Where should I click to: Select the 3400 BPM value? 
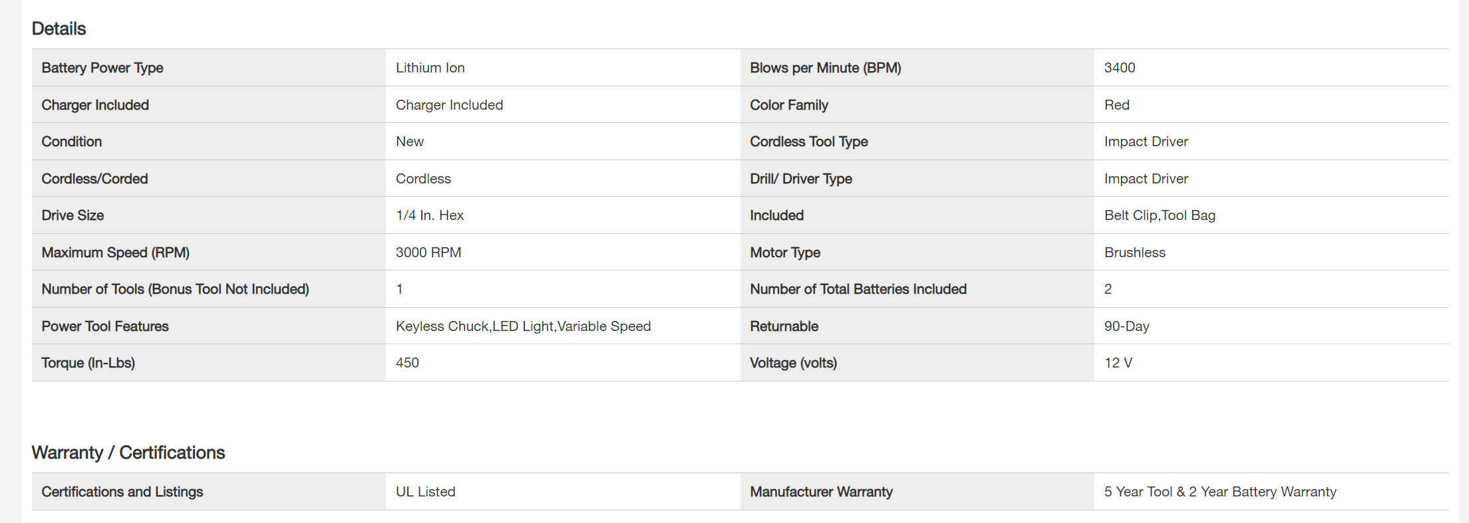[x=1119, y=68]
